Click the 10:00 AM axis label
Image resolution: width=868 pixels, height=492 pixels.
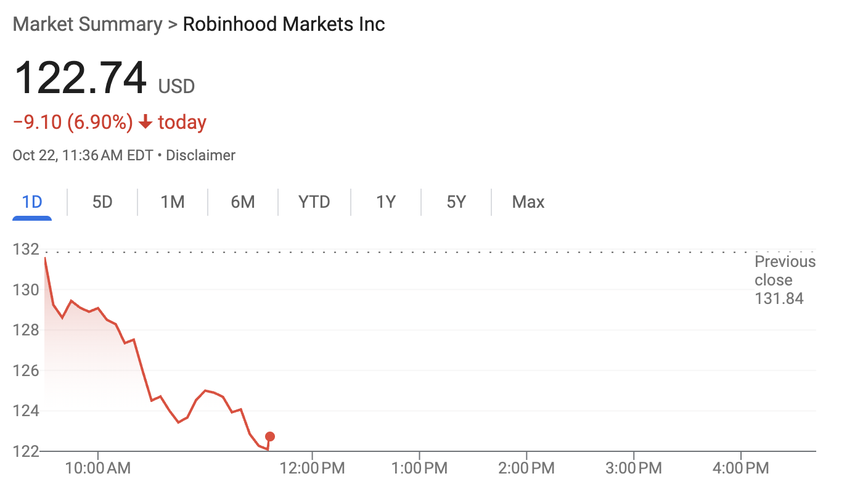99,468
